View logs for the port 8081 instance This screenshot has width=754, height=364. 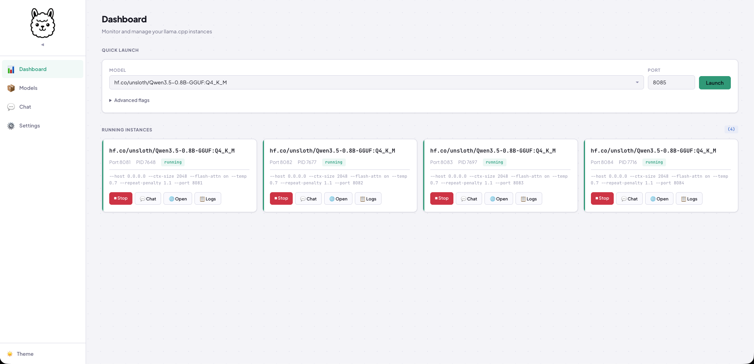coord(208,198)
